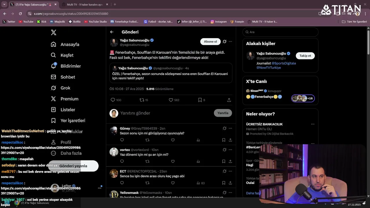Share ECT's comment
Image resolution: width=370 pixels, height=208 pixels.
point(230,183)
